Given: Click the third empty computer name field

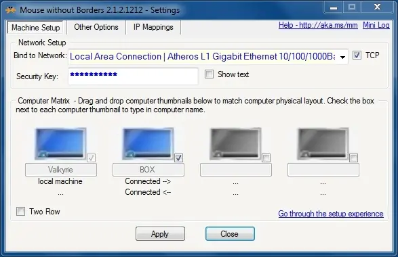Looking at the screenshot, I should 236,170.
